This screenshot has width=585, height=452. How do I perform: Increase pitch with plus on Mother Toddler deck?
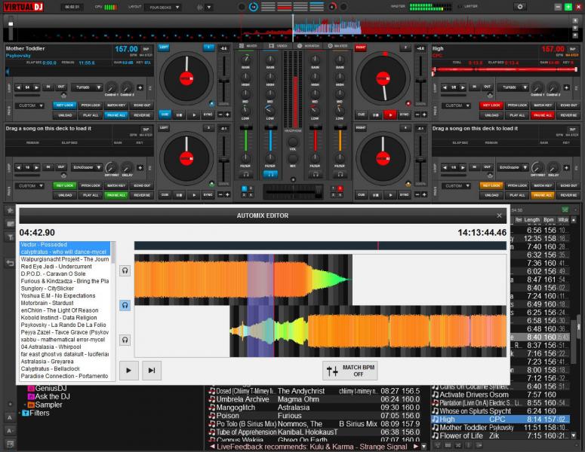coord(227,115)
